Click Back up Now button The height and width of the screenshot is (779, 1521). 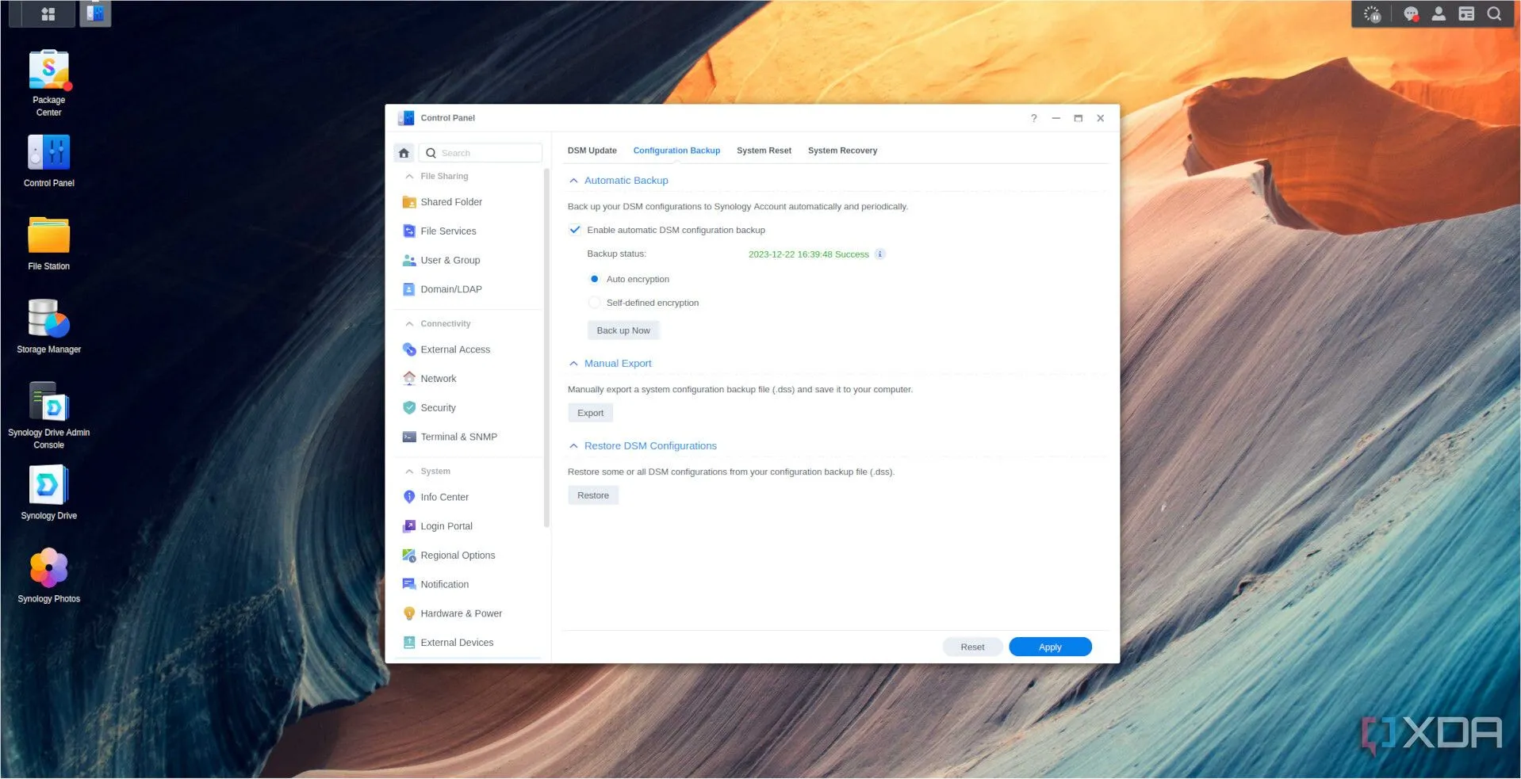623,330
